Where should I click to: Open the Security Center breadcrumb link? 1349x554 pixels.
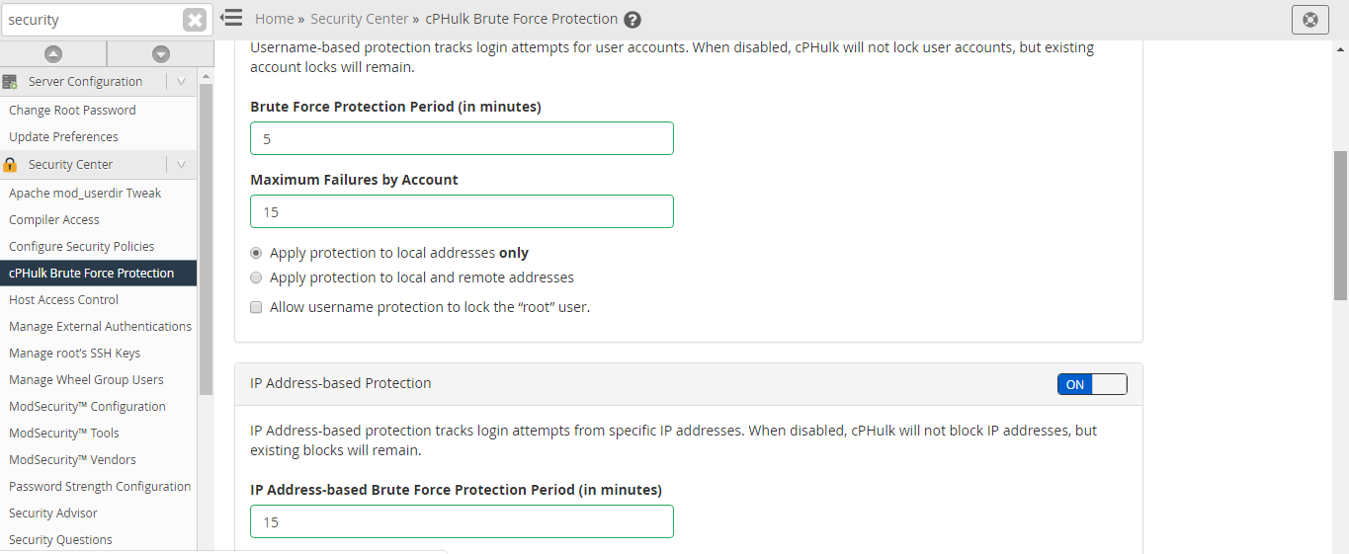360,19
